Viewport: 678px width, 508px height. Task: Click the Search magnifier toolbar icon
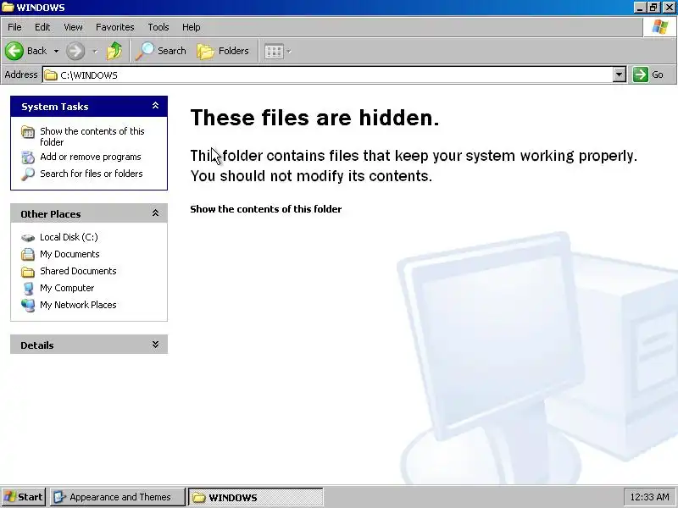point(144,51)
